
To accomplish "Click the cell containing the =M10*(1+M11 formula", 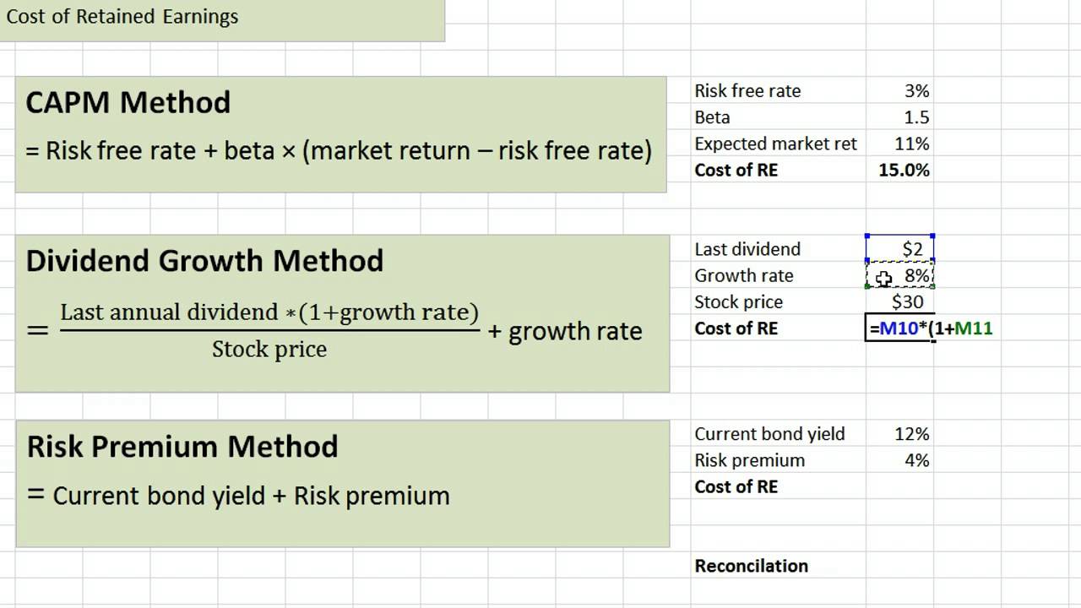I will click(900, 328).
